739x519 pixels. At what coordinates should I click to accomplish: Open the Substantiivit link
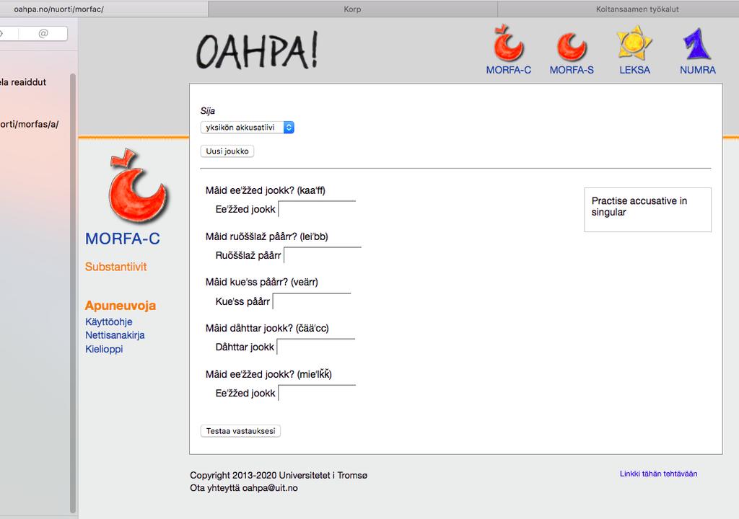pos(115,267)
